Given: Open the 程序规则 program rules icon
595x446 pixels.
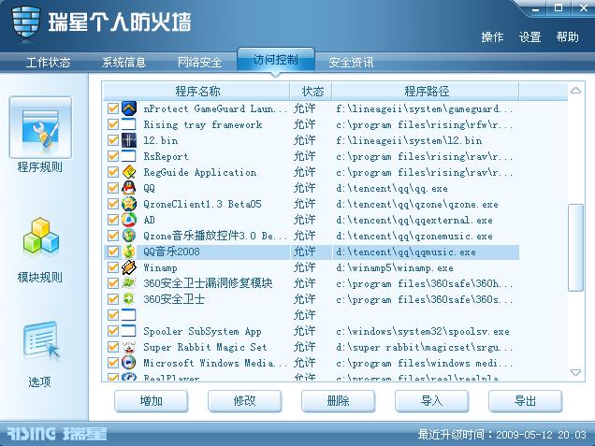Looking at the screenshot, I should point(40,128).
